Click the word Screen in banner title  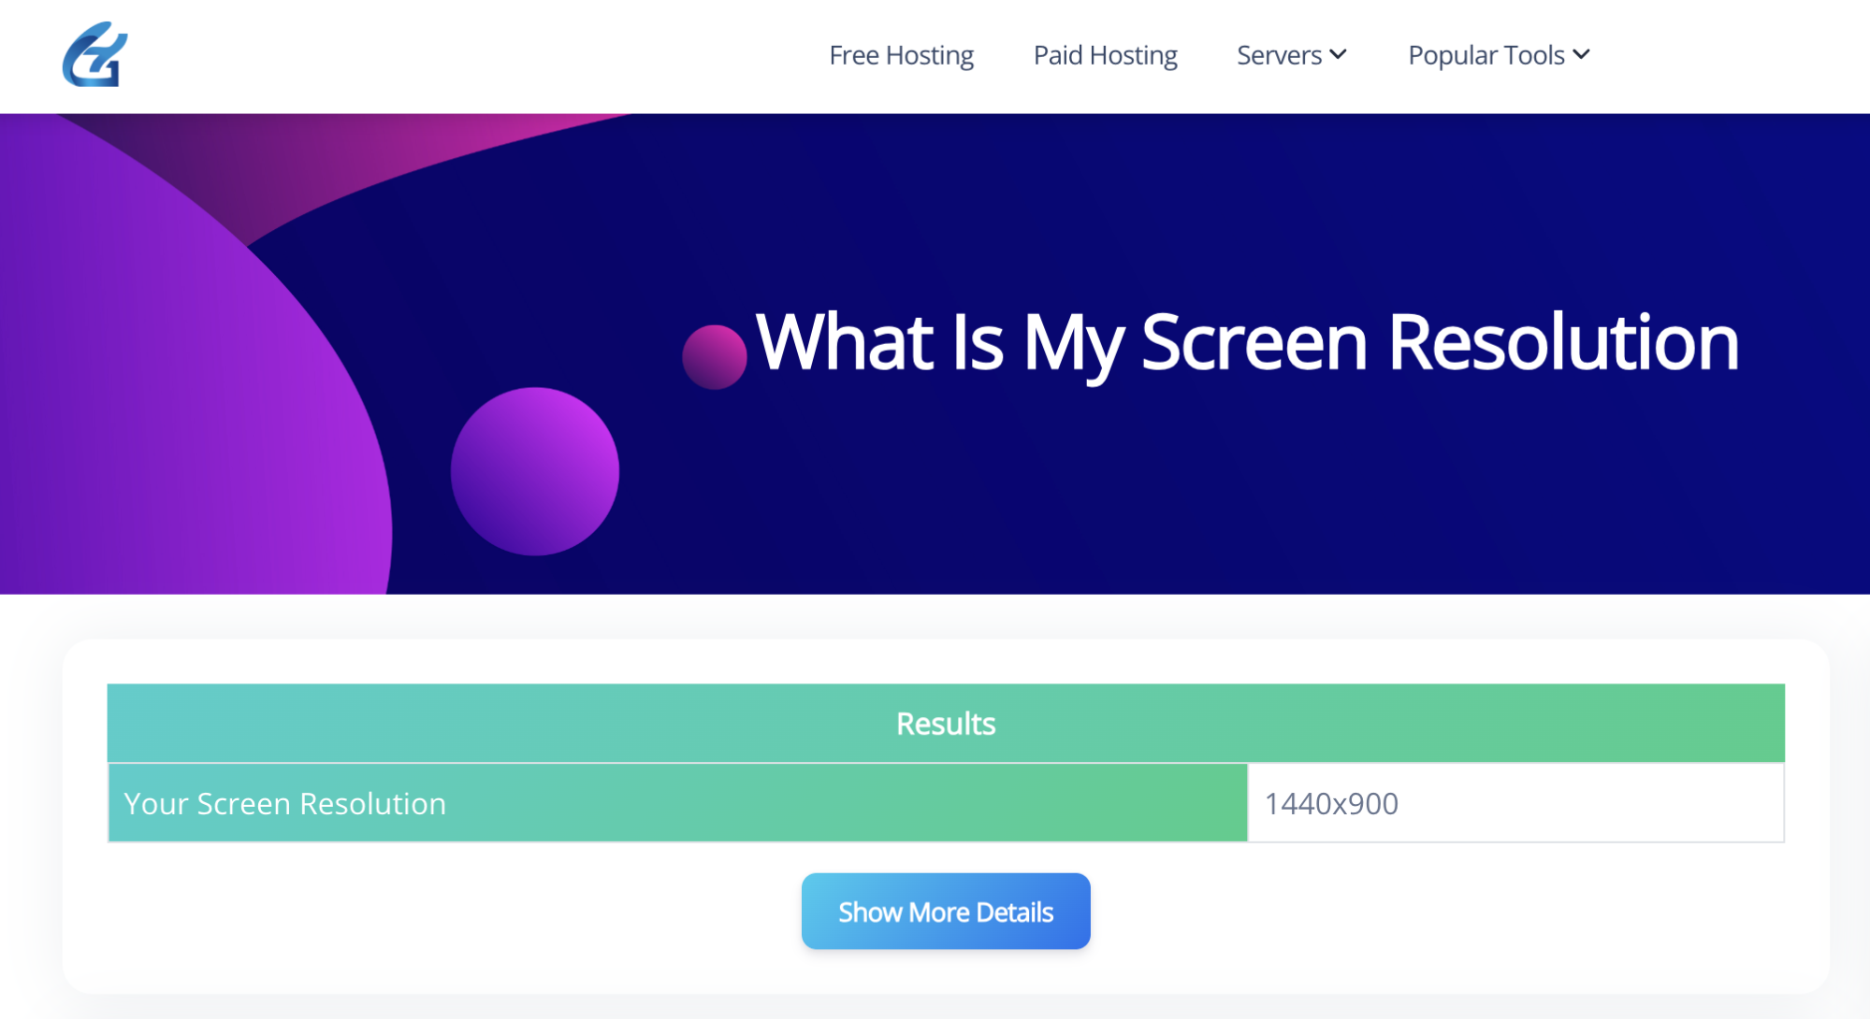1254,342
